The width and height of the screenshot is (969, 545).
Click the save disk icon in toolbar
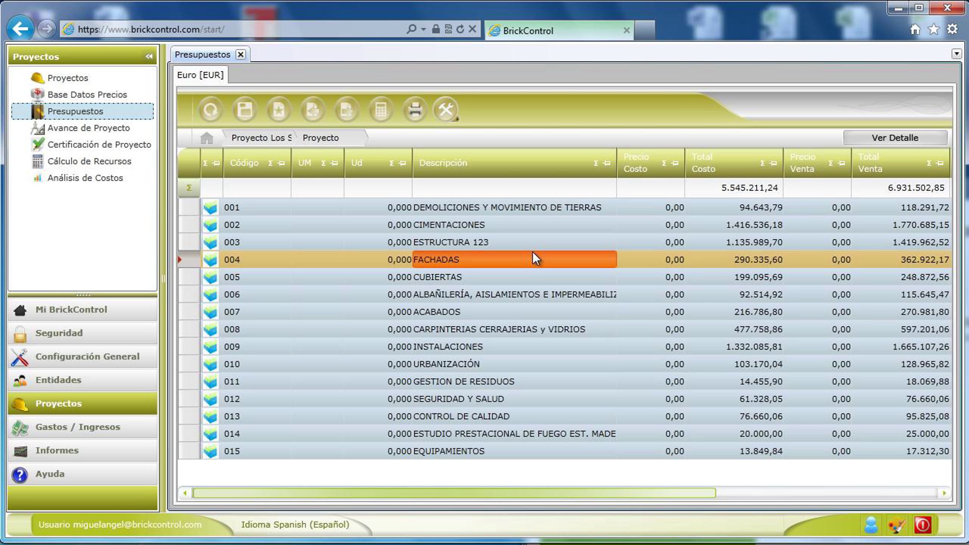tap(245, 110)
